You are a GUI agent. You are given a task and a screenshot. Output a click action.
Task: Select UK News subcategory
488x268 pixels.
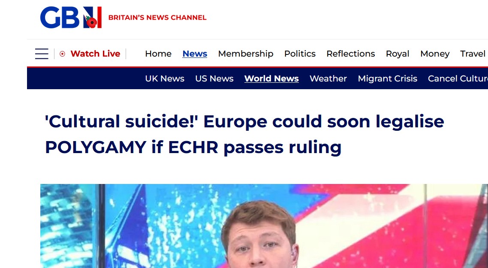(165, 78)
